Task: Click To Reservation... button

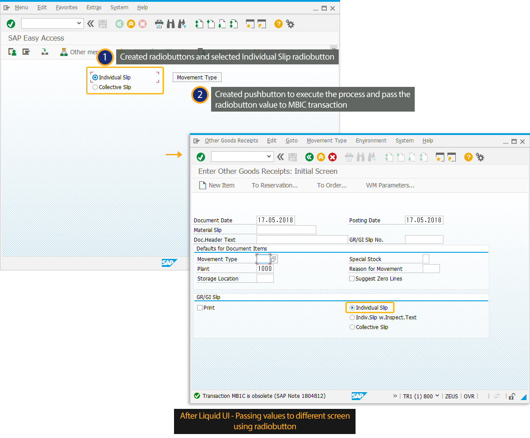Action: tap(275, 185)
